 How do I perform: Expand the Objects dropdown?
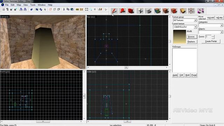pyautogui.click(x=222, y=32)
